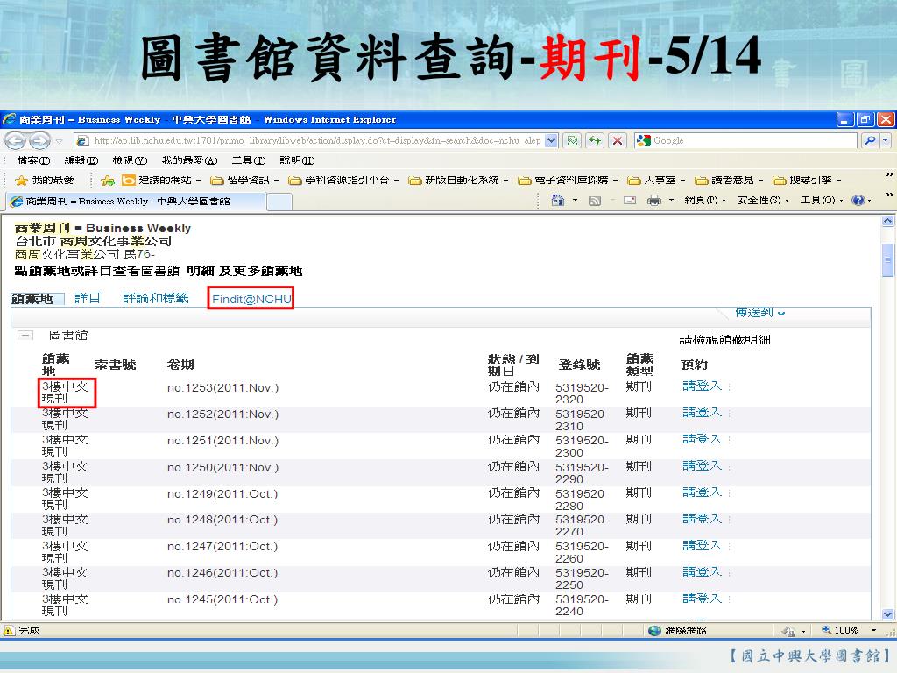
Task: Open the 編輯(E) menu
Action: click(81, 160)
